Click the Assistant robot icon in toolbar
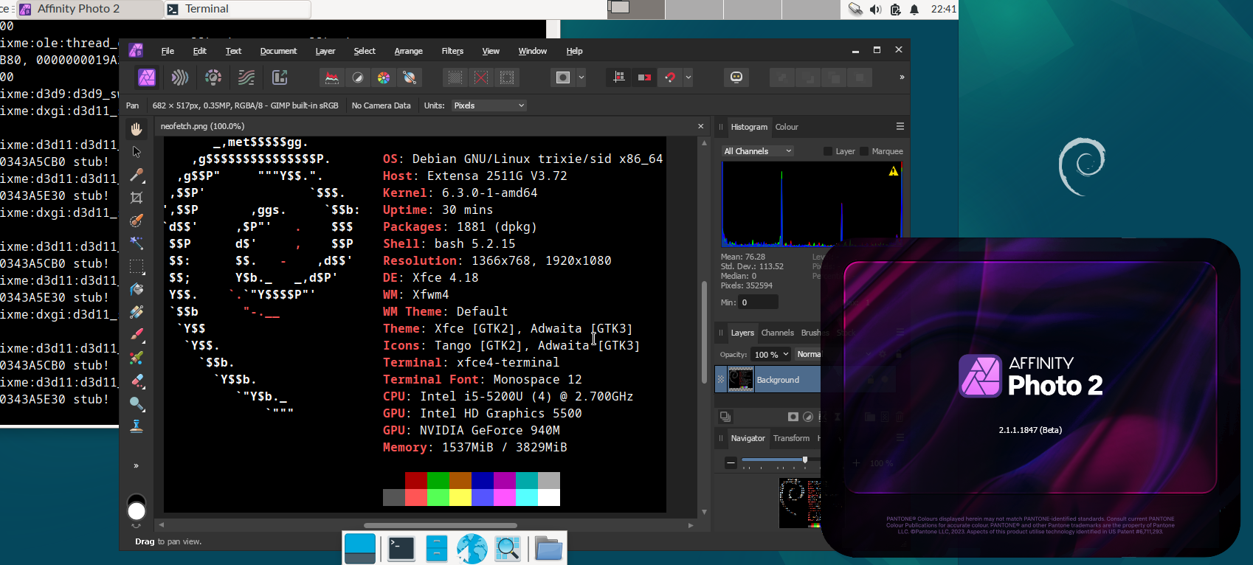 point(736,77)
